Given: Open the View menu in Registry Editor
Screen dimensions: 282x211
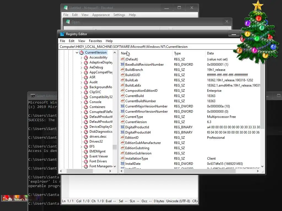Looking at the screenshot, I should coord(82,41).
